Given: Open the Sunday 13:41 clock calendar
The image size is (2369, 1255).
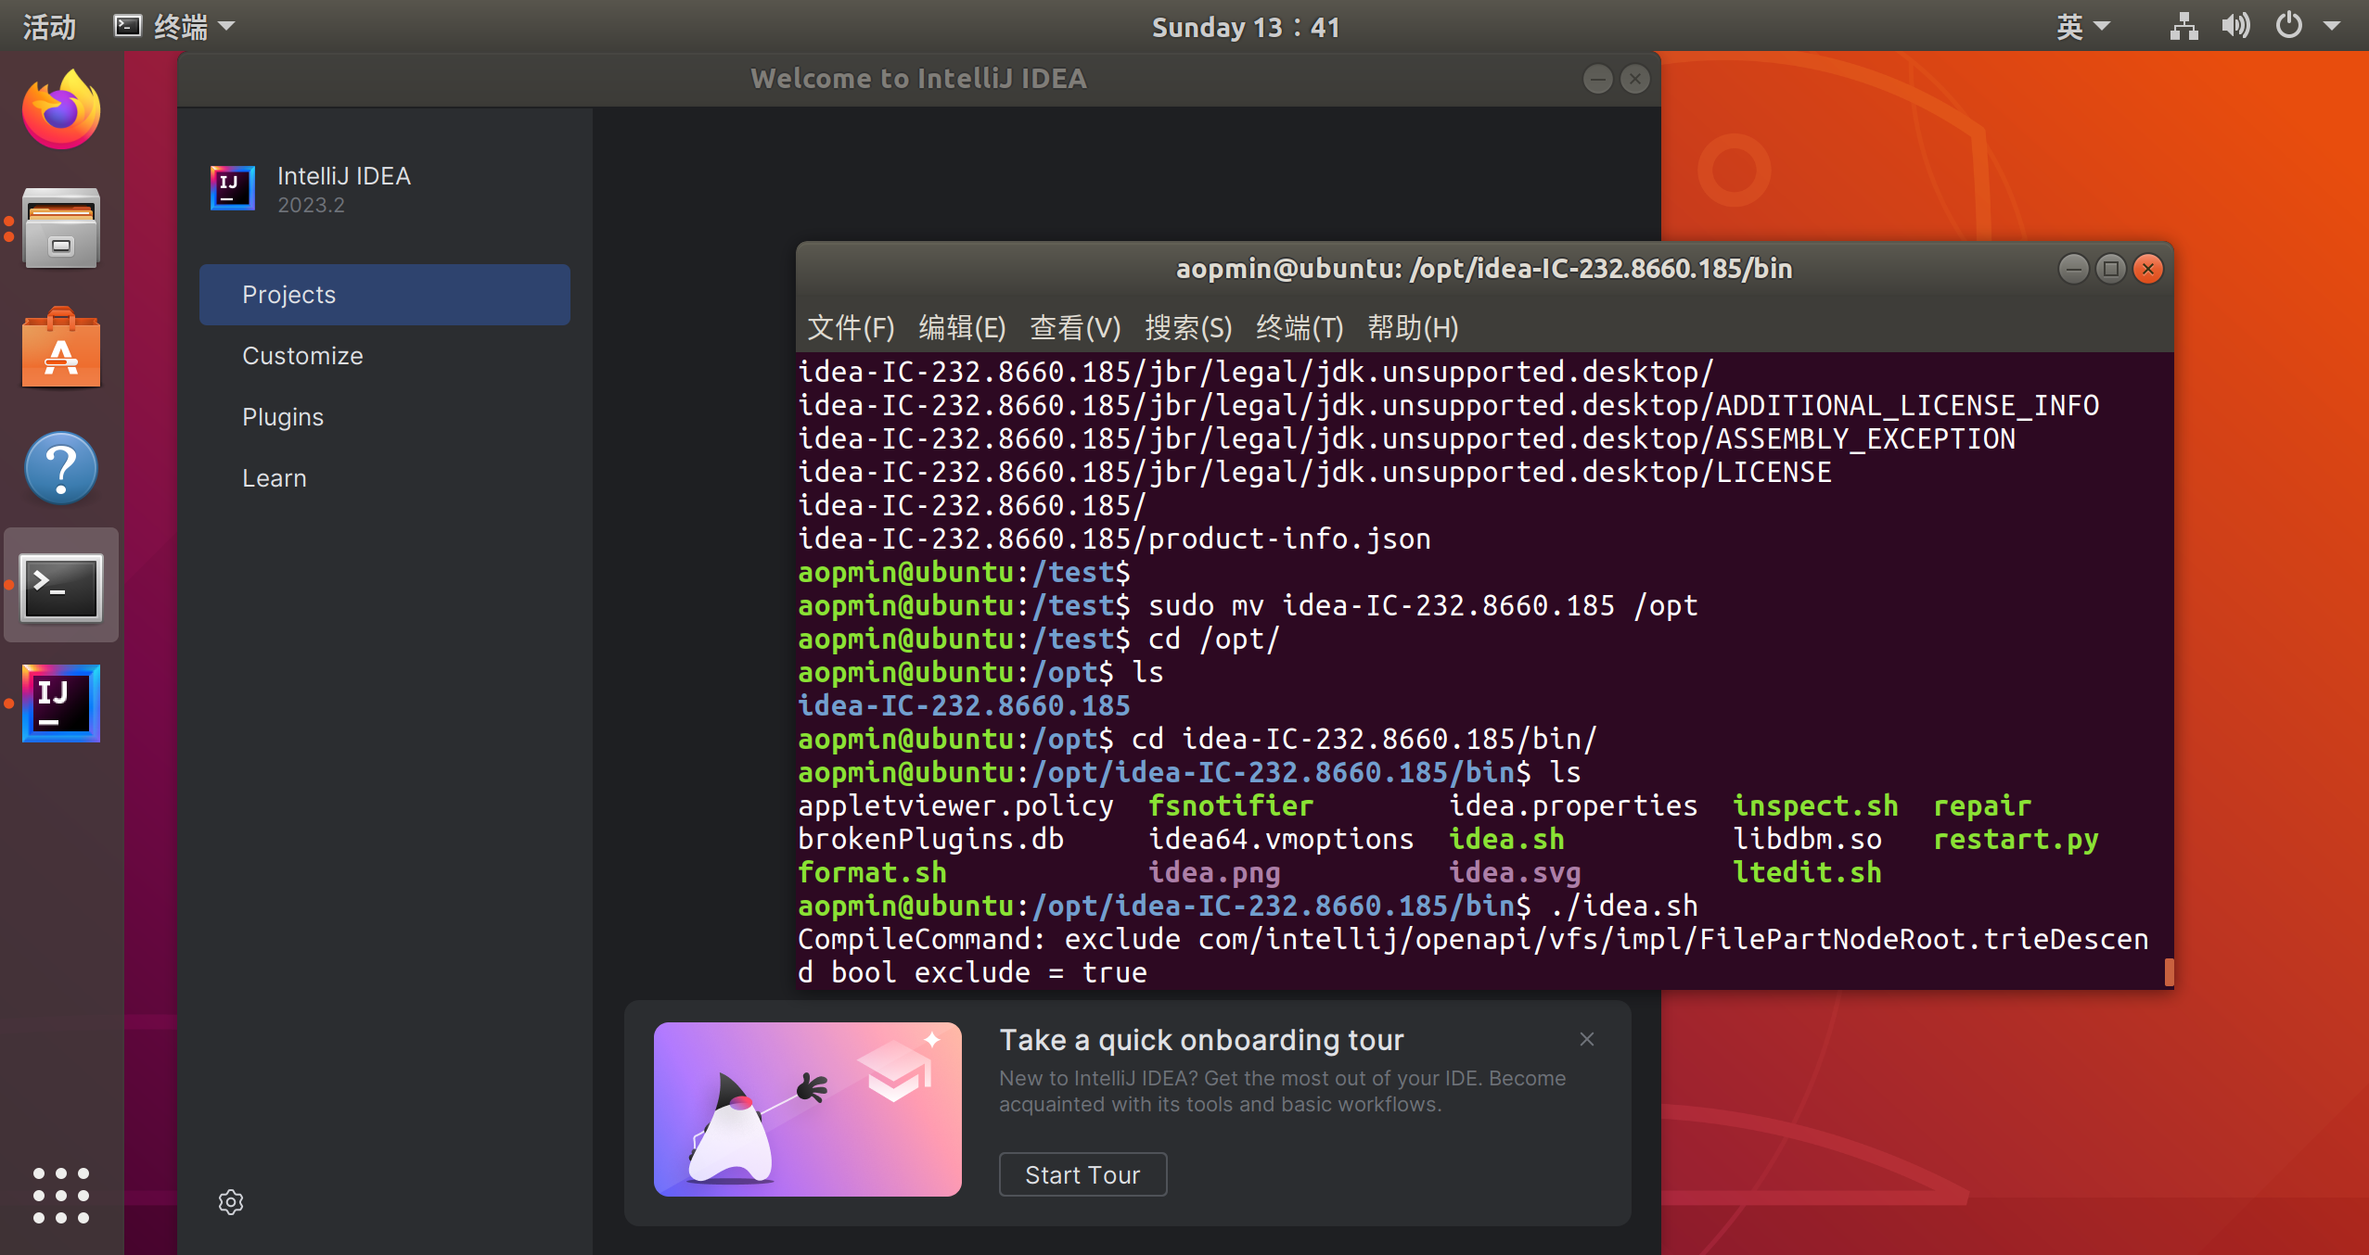Looking at the screenshot, I should click(1246, 27).
